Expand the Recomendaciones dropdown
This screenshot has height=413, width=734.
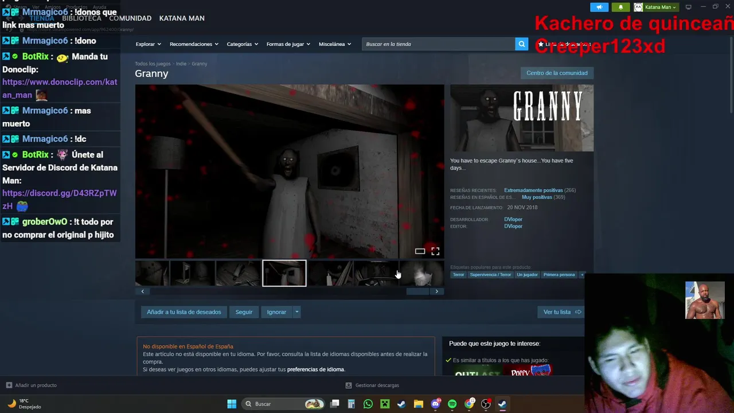(194, 44)
